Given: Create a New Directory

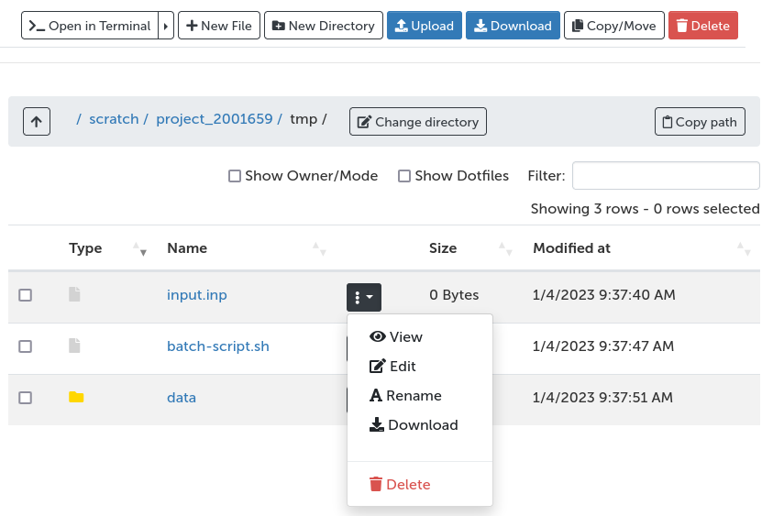Looking at the screenshot, I should tap(324, 26).
